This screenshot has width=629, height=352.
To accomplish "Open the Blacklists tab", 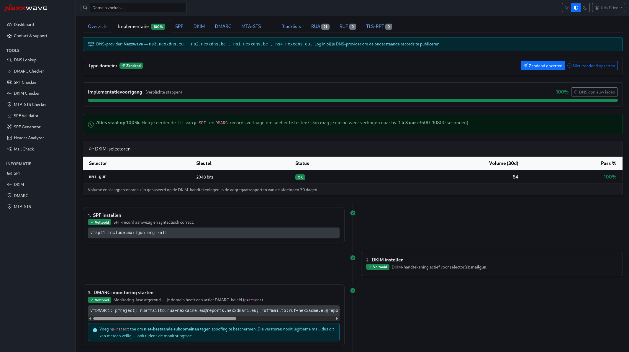I will (x=291, y=26).
